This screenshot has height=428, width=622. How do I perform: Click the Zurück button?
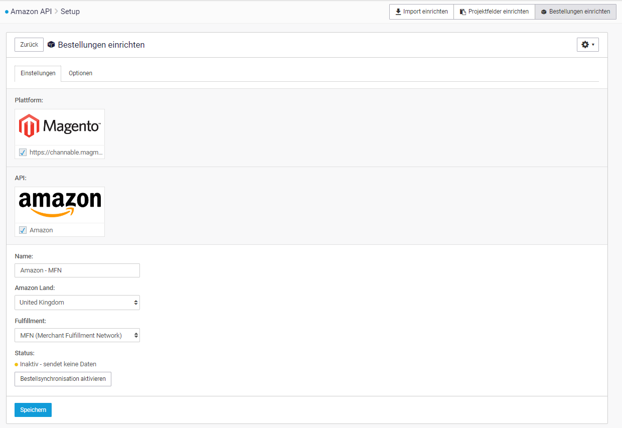click(29, 45)
